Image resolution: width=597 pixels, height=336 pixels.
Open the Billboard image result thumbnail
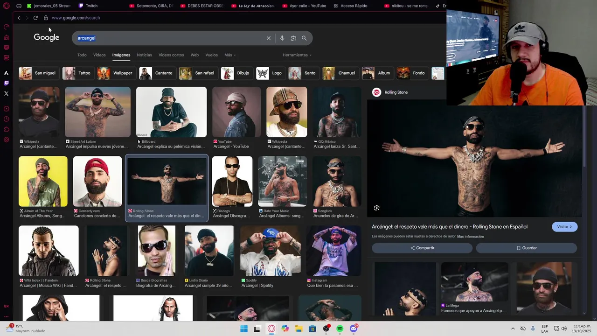171,112
